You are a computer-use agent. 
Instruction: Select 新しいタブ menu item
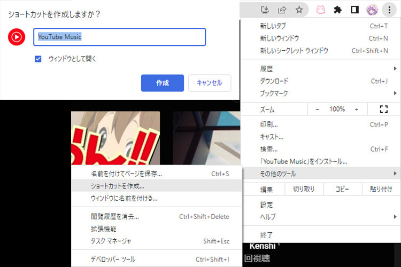pyautogui.click(x=320, y=26)
